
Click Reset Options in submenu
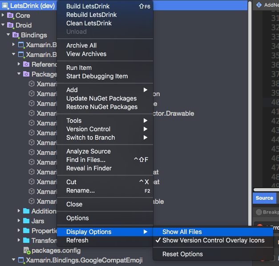[x=182, y=254]
